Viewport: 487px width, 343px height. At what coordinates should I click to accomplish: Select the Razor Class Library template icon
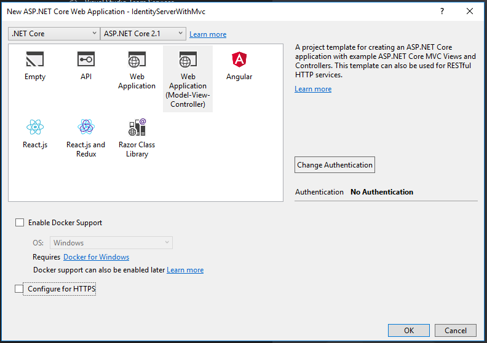137,127
